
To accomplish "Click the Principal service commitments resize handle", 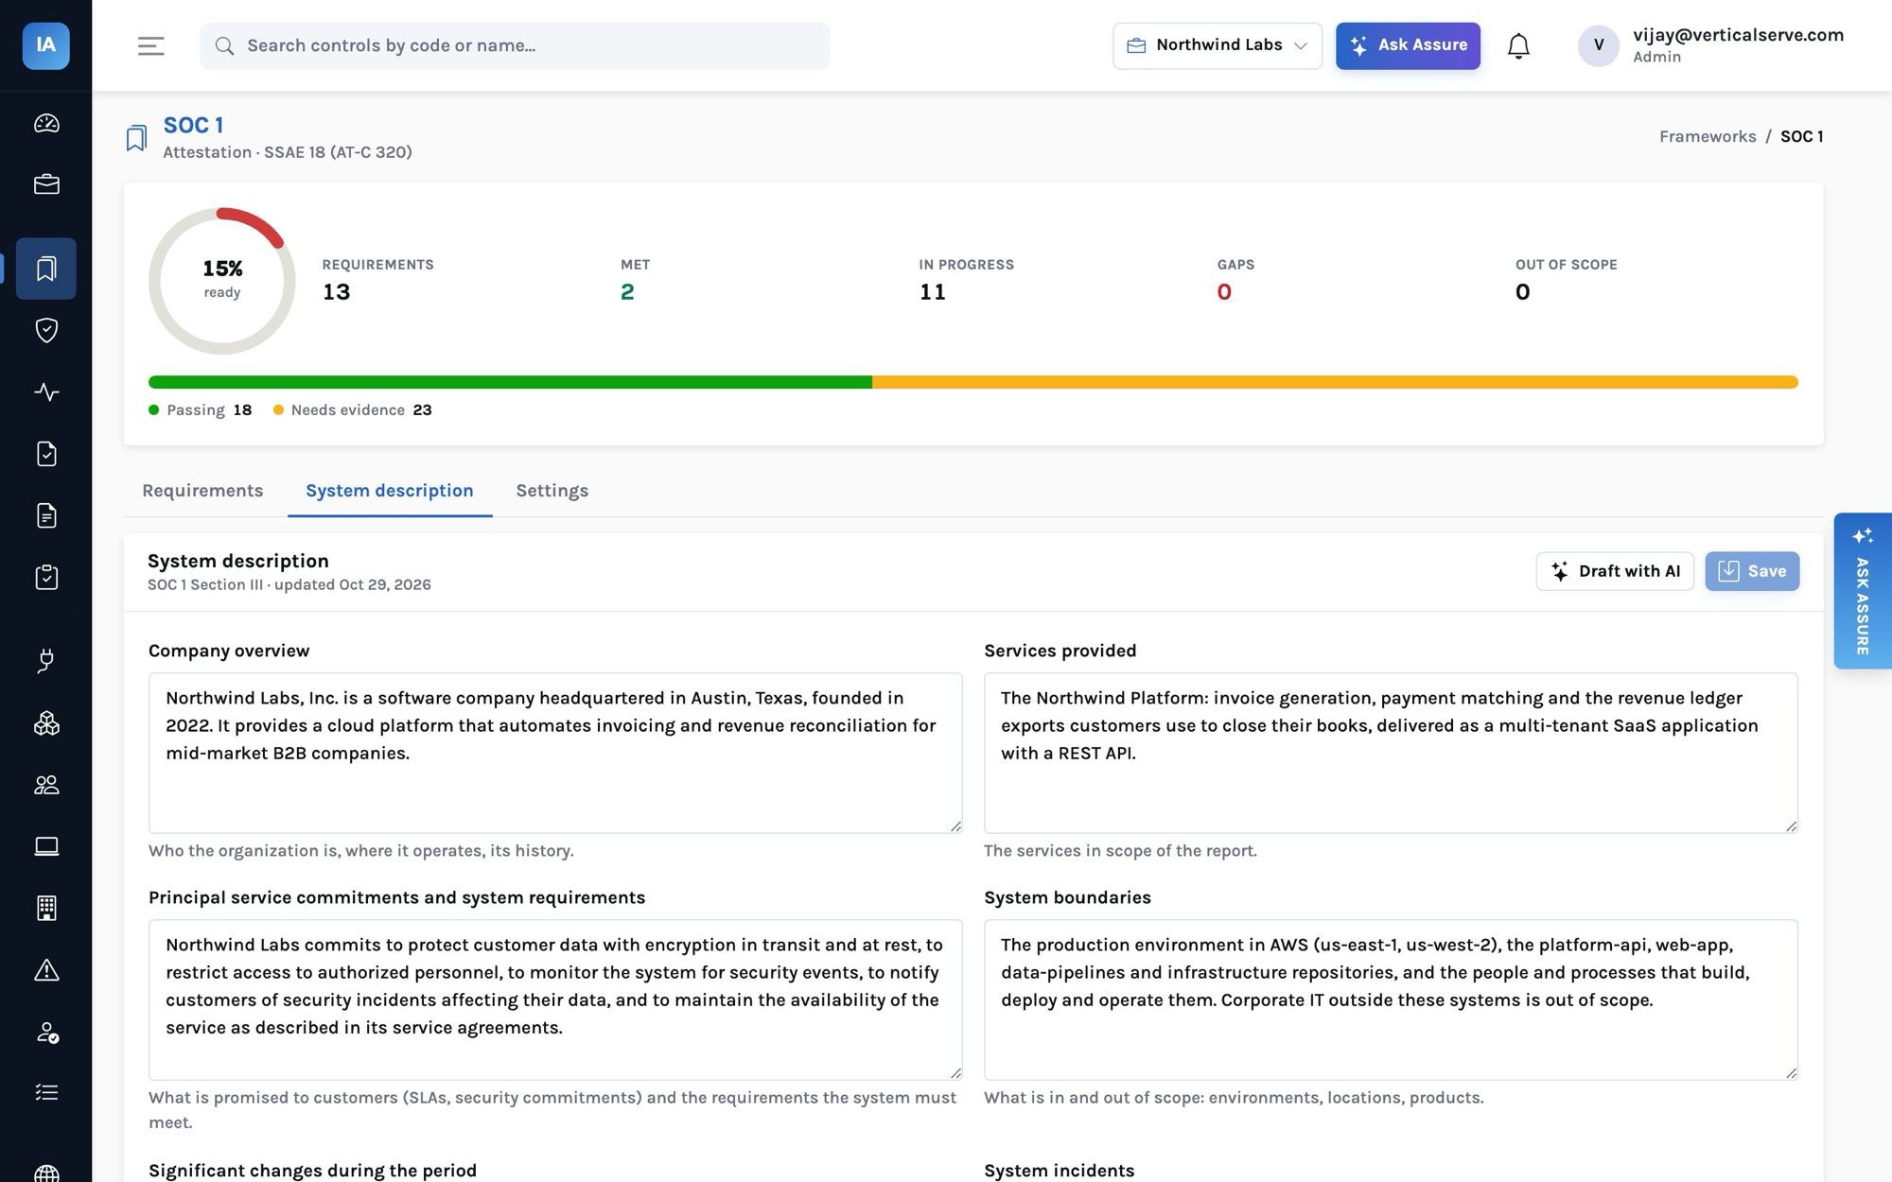I will pos(955,1073).
